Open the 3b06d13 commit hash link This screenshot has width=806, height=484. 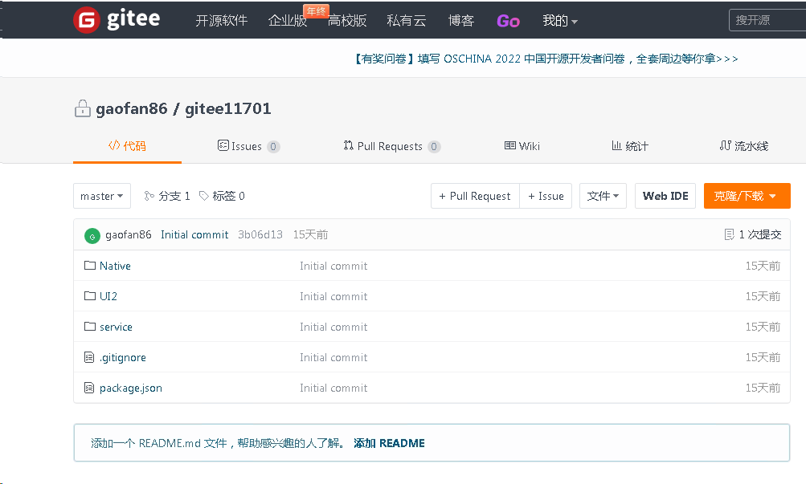(260, 235)
